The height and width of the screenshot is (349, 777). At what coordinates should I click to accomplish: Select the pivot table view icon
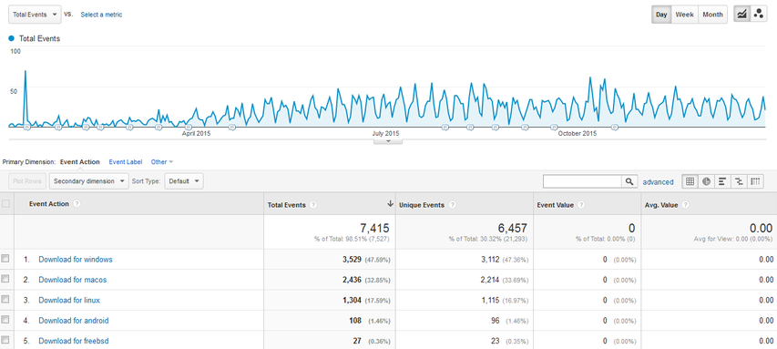755,181
